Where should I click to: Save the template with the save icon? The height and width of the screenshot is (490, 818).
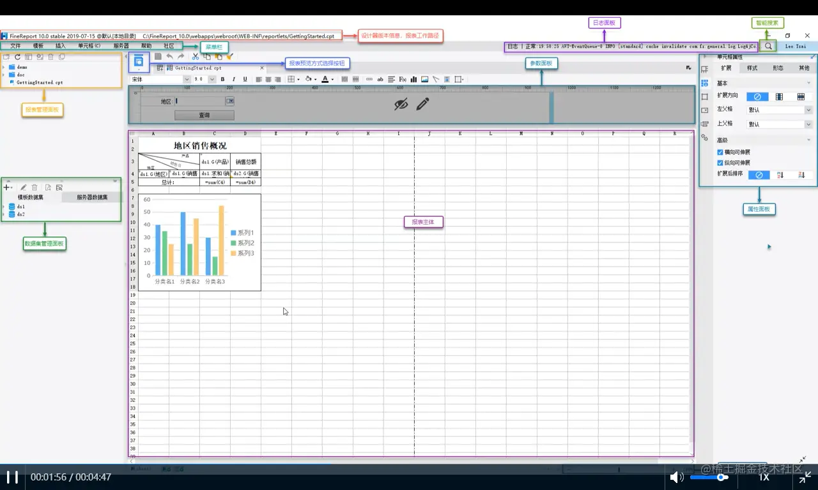point(158,57)
